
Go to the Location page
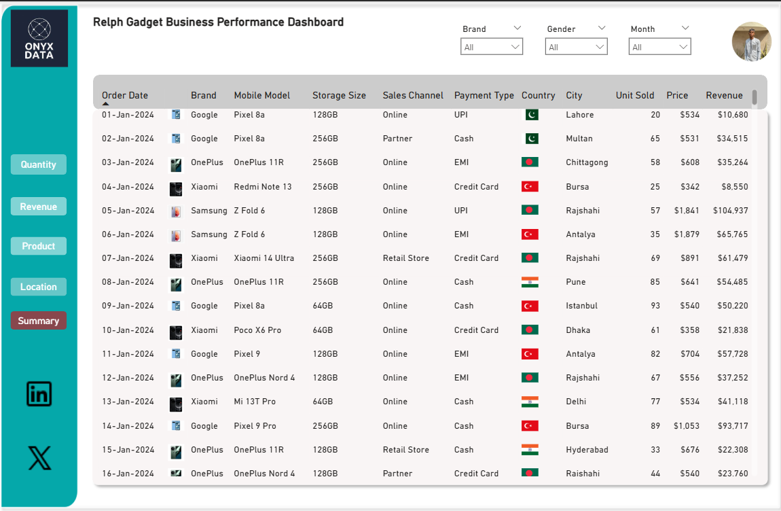coord(38,287)
